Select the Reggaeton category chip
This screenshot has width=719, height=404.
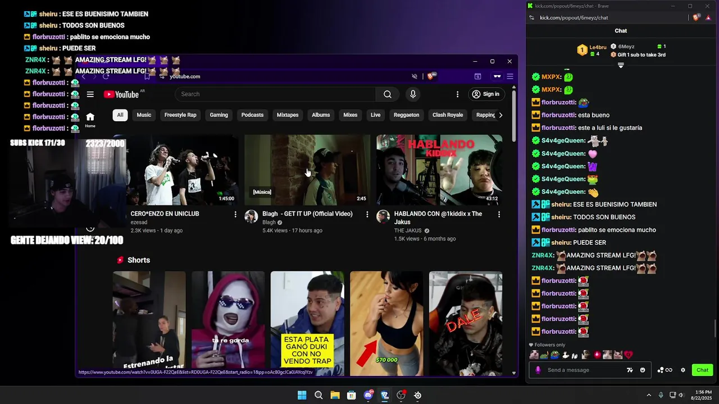pyautogui.click(x=406, y=115)
